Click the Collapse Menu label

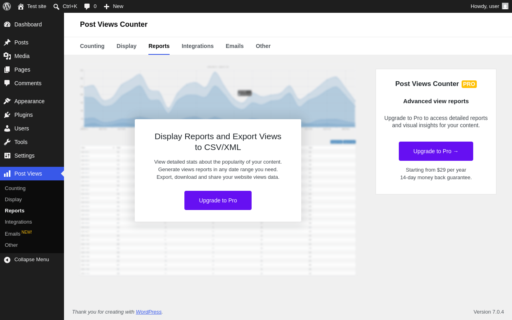coord(32,260)
